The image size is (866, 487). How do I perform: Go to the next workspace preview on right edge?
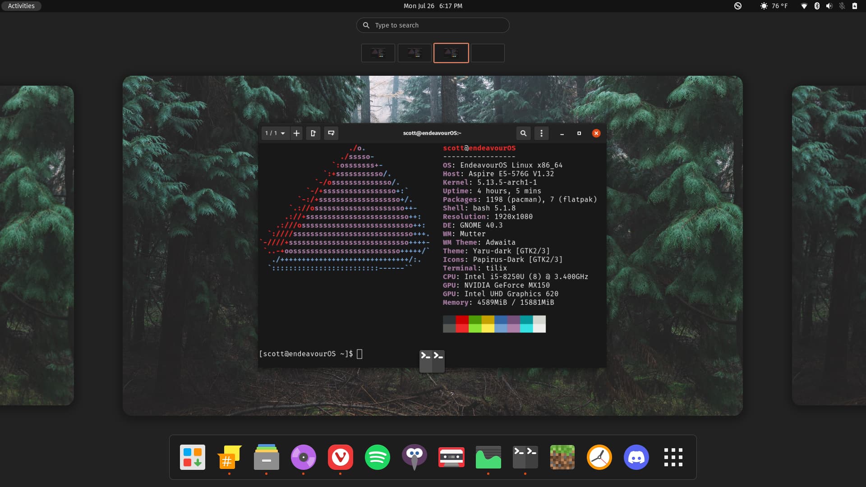[829, 245]
